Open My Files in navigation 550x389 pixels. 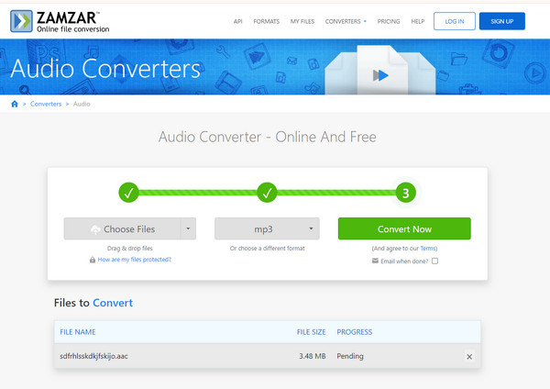tap(302, 21)
